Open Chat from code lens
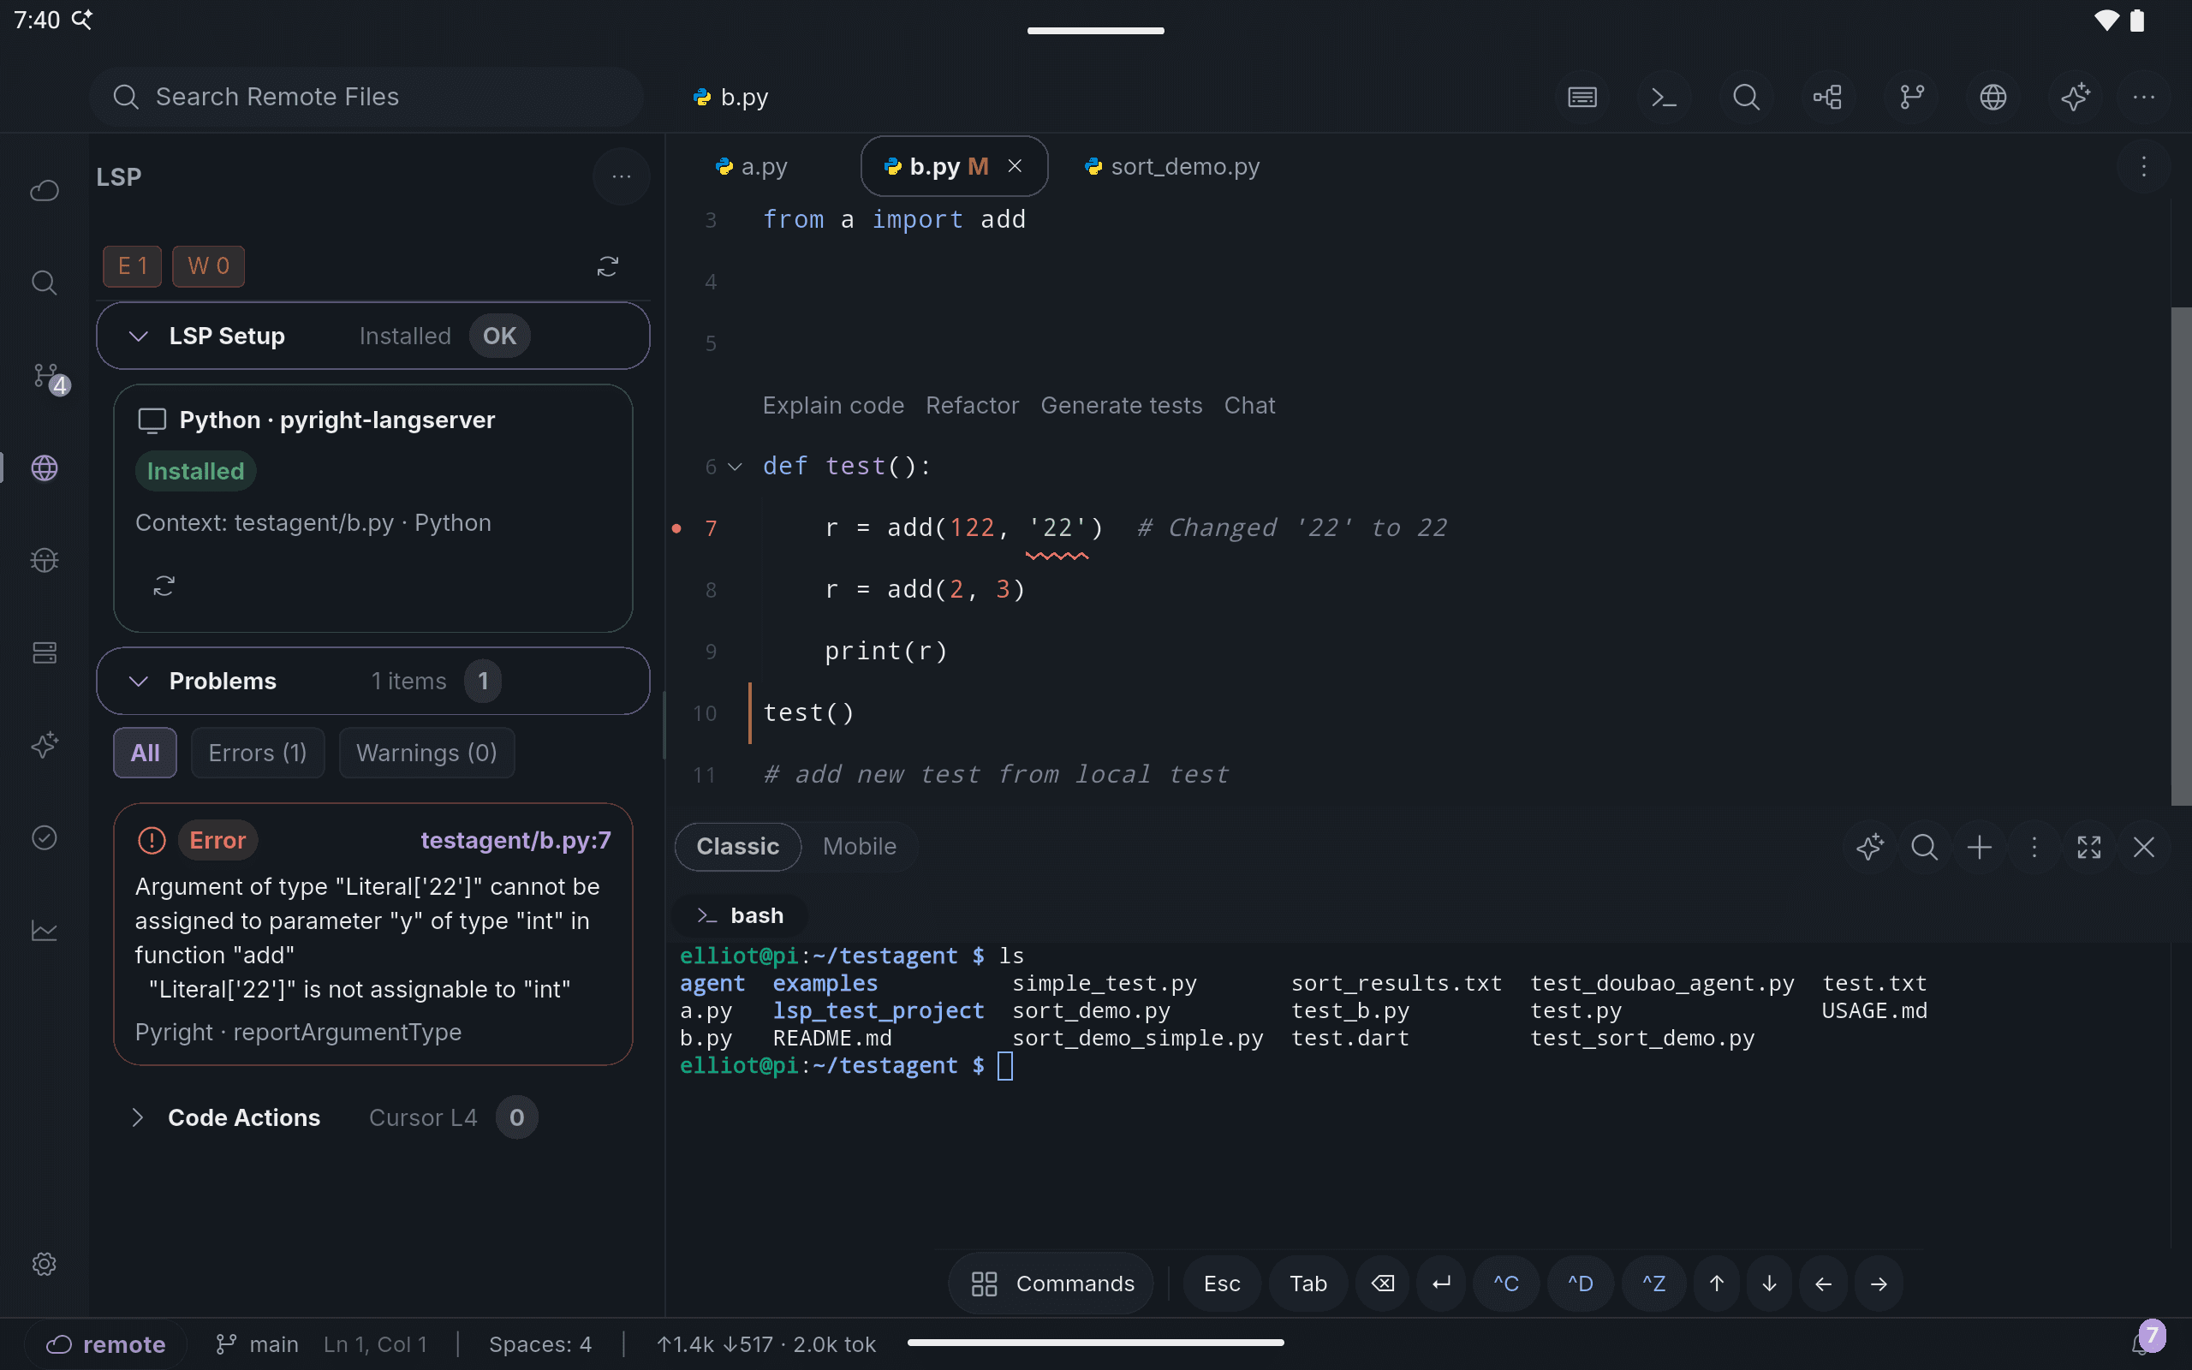This screenshot has height=1370, width=2192. pyautogui.click(x=1249, y=405)
